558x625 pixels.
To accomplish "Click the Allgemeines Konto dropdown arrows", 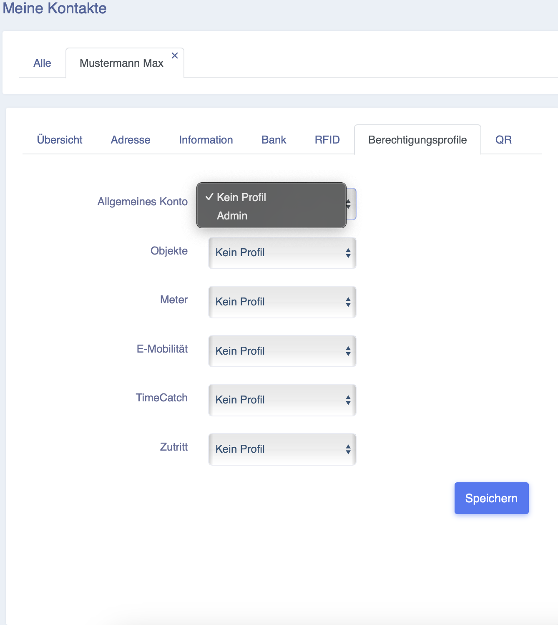I will (x=349, y=204).
